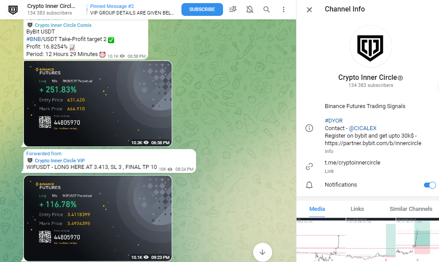Click the #DYOR hashtag in the description
Screen dimensions: 439x262
[x=333, y=120]
